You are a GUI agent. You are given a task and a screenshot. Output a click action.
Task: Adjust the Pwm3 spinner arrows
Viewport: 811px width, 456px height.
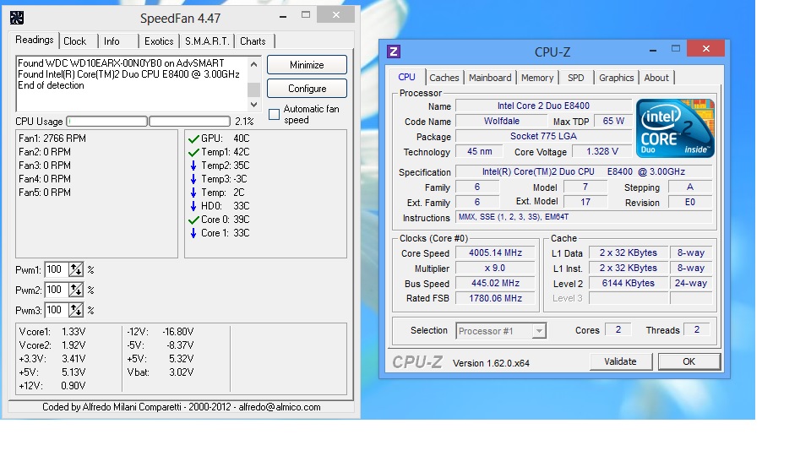pos(76,310)
